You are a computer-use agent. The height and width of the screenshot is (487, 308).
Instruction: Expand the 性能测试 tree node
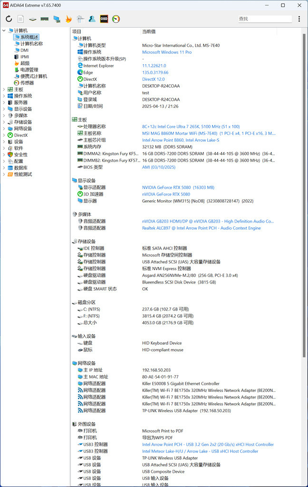click(4, 174)
